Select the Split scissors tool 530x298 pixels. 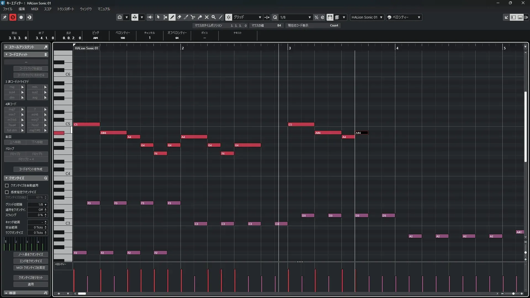click(x=193, y=17)
